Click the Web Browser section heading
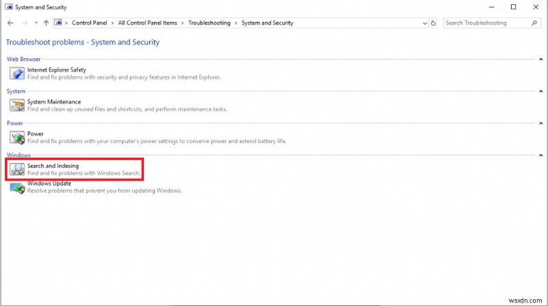 click(x=24, y=60)
